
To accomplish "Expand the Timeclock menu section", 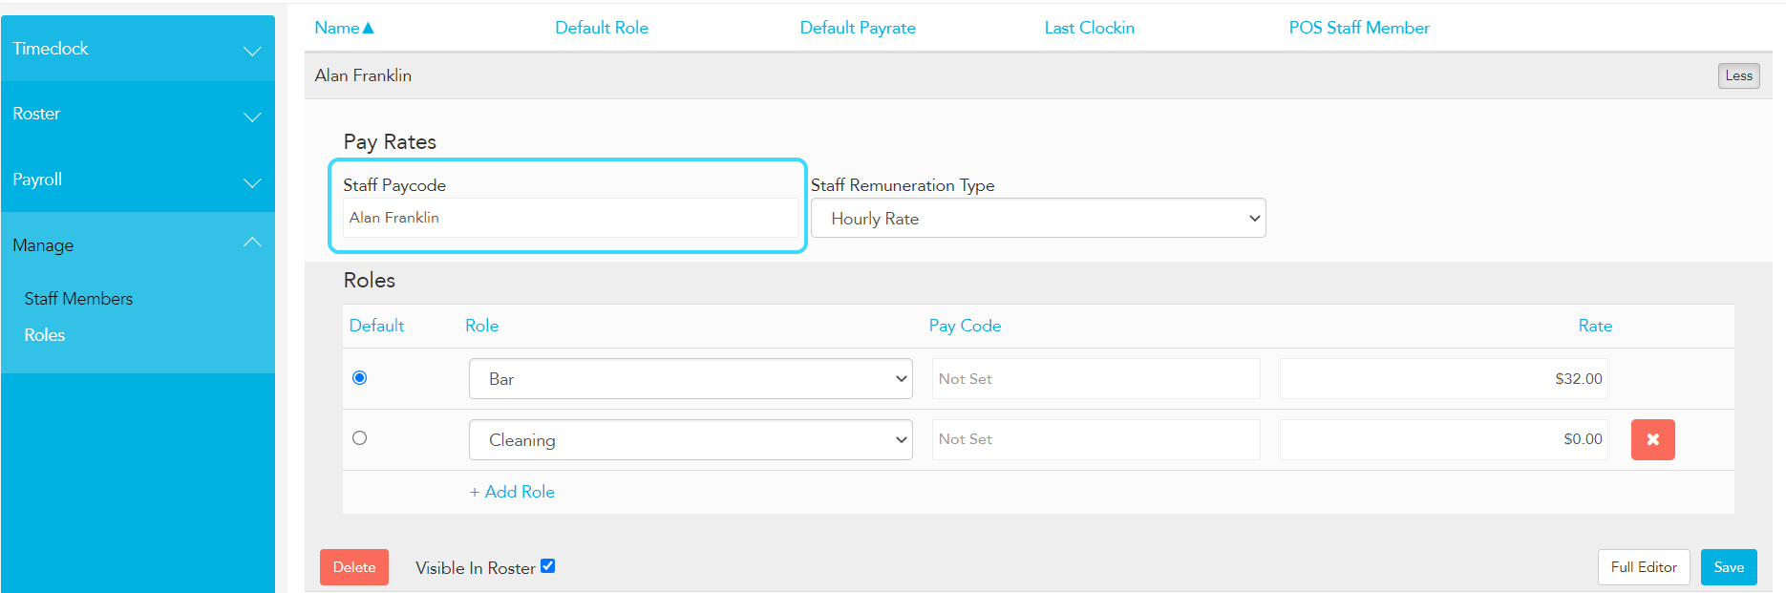I will click(138, 49).
